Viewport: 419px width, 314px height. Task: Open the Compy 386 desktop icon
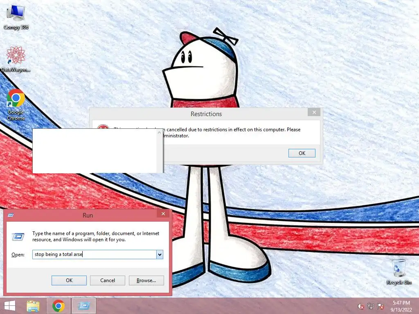pos(16,16)
